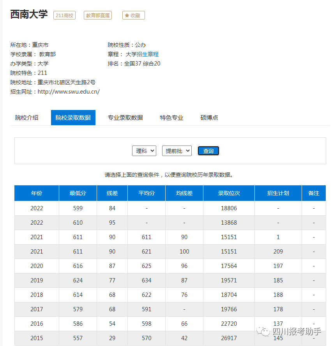Click rank value 26917
The height and width of the screenshot is (346, 332).
(229, 338)
